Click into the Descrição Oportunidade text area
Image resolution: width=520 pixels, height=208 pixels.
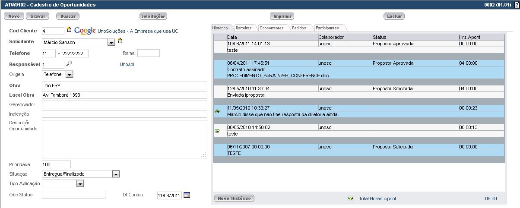(x=124, y=139)
